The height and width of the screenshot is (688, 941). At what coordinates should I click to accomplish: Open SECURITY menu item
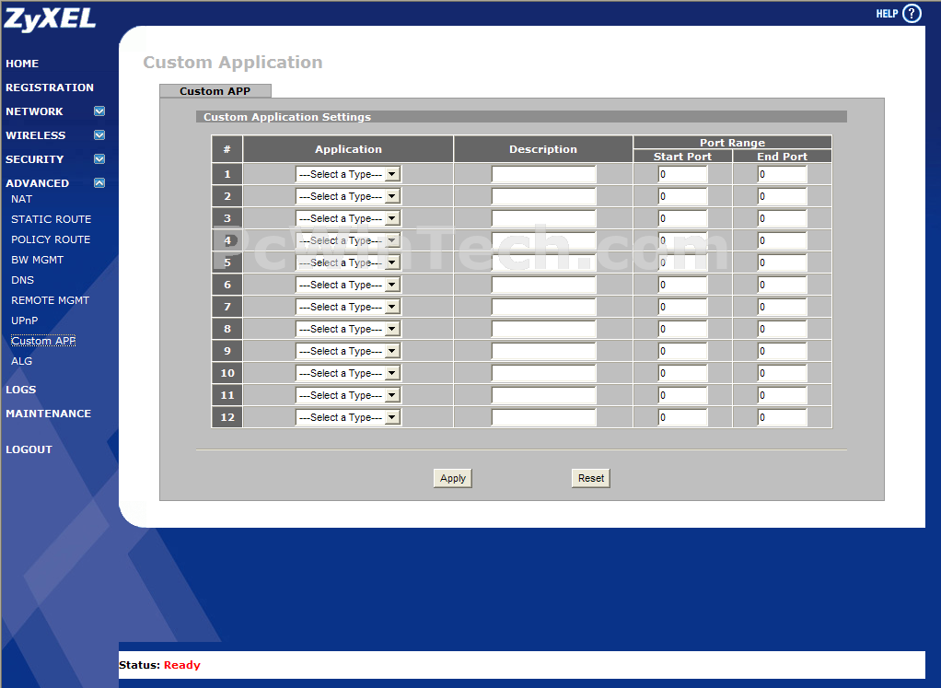coord(34,159)
